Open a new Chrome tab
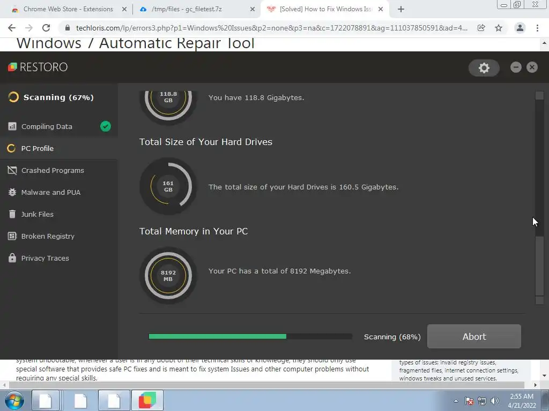Viewport: 549px width, 411px height. pos(401,10)
